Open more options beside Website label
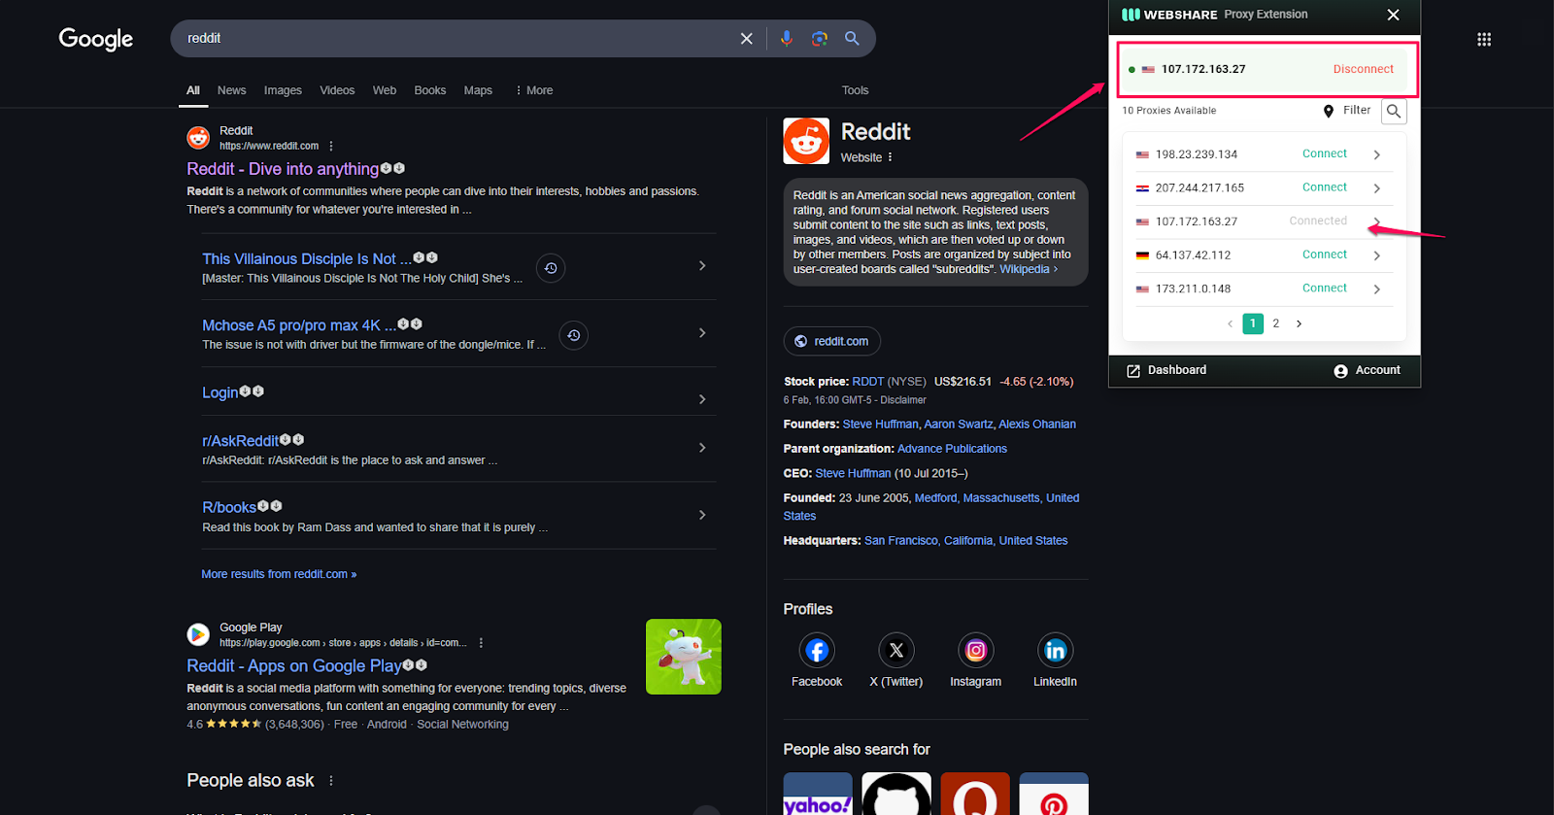This screenshot has height=815, width=1554. 890,157
